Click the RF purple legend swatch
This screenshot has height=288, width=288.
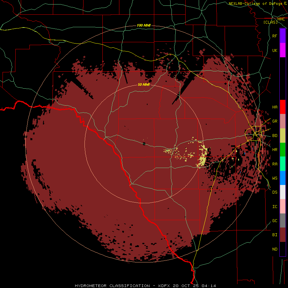pos(283,36)
